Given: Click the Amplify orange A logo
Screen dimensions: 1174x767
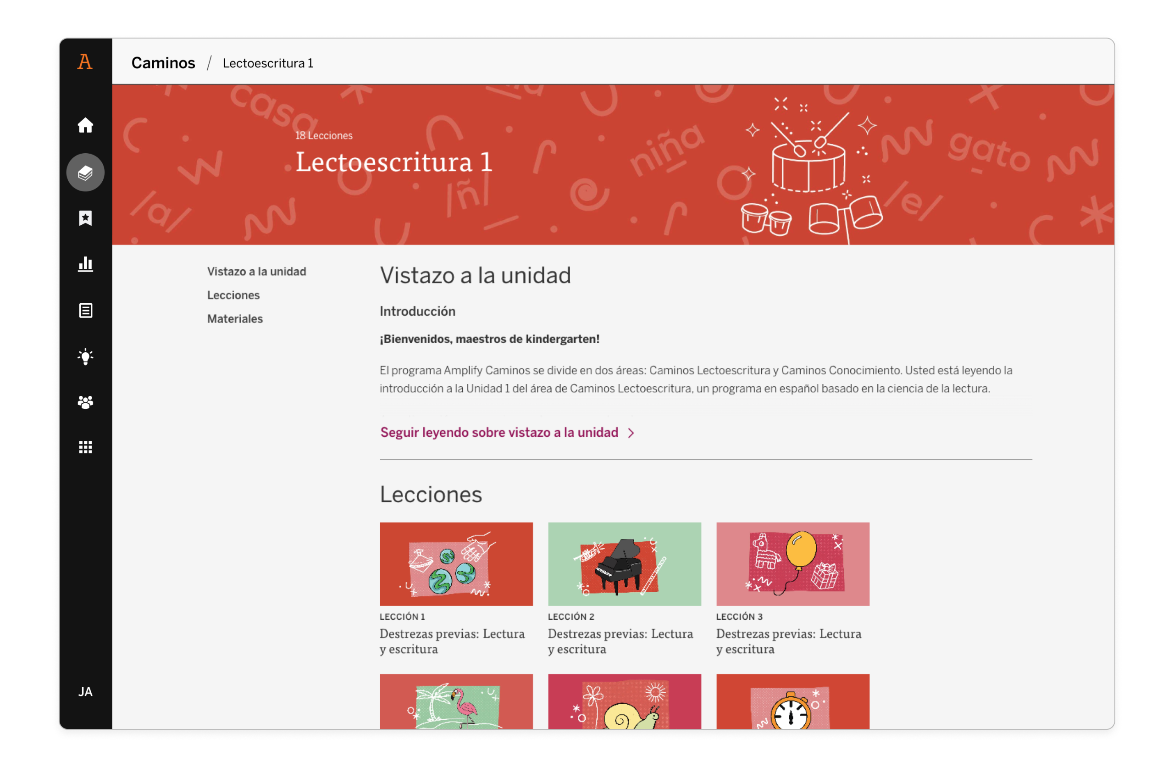Looking at the screenshot, I should point(85,61).
